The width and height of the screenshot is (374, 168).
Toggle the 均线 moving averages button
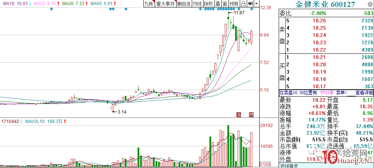click(197, 4)
